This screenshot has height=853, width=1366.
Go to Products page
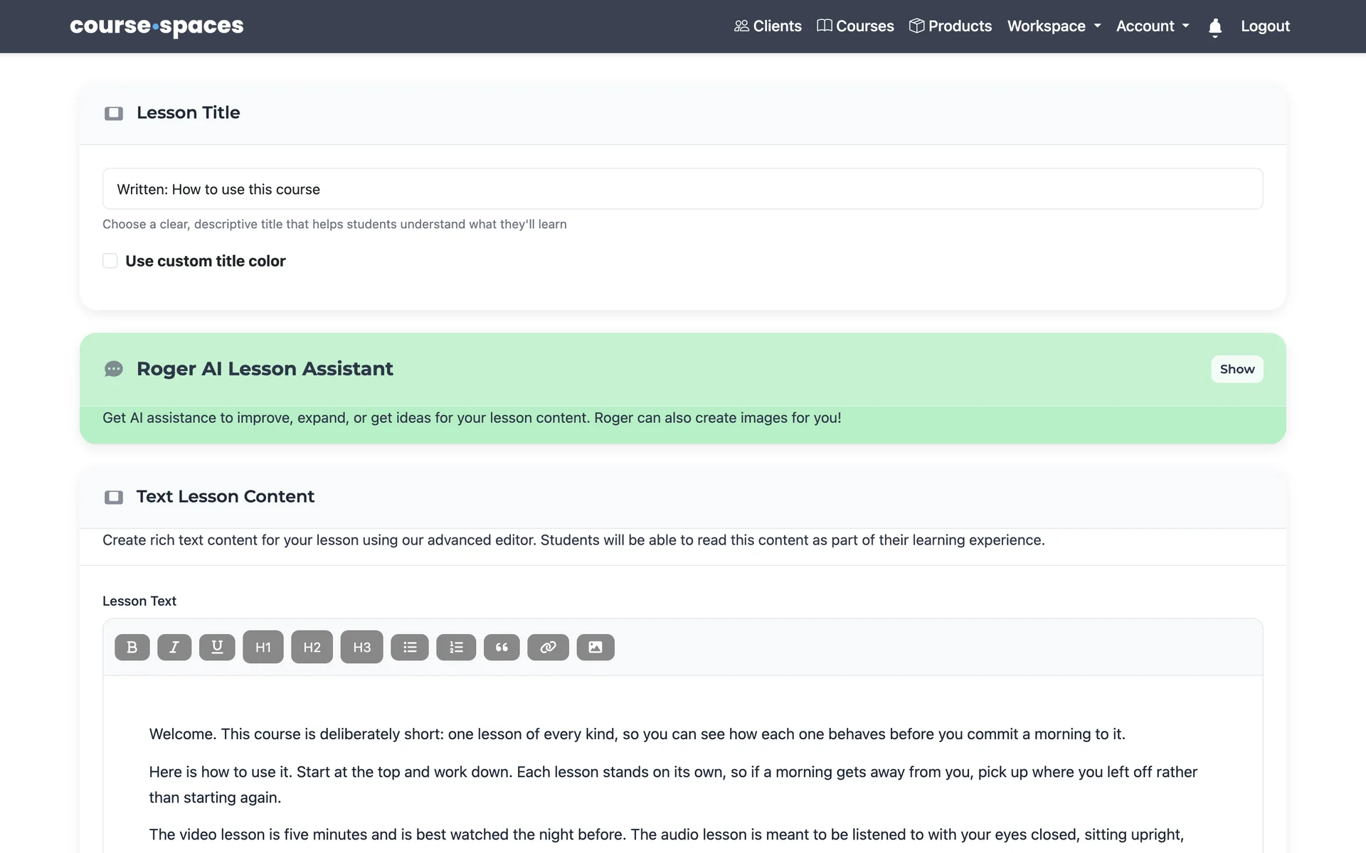[x=951, y=26]
